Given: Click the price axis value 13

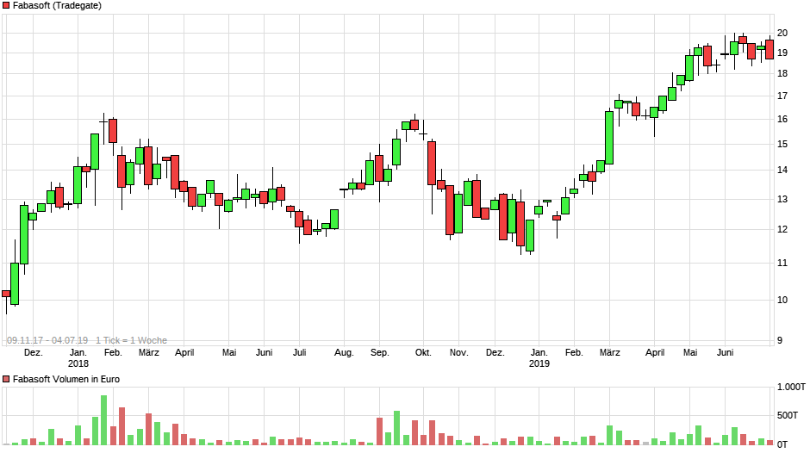Looking at the screenshot, I should click(x=782, y=200).
